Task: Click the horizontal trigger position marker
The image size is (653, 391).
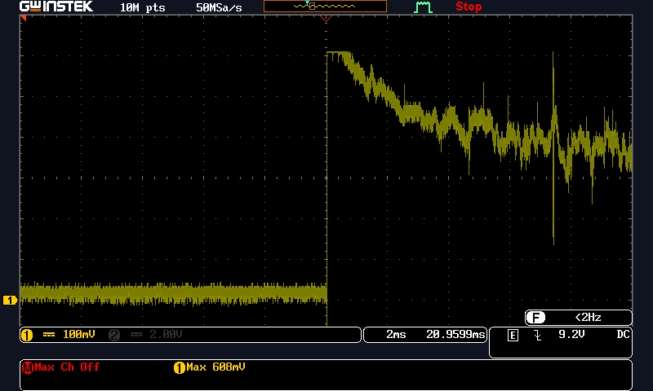Action: click(326, 19)
